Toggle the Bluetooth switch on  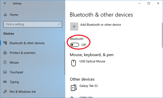[x=74, y=45]
